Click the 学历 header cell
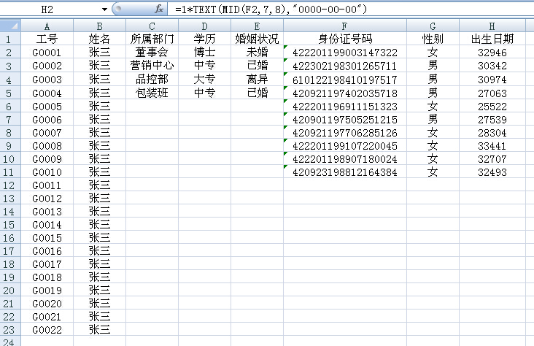Screen dimensions: 534x346 tap(204, 39)
